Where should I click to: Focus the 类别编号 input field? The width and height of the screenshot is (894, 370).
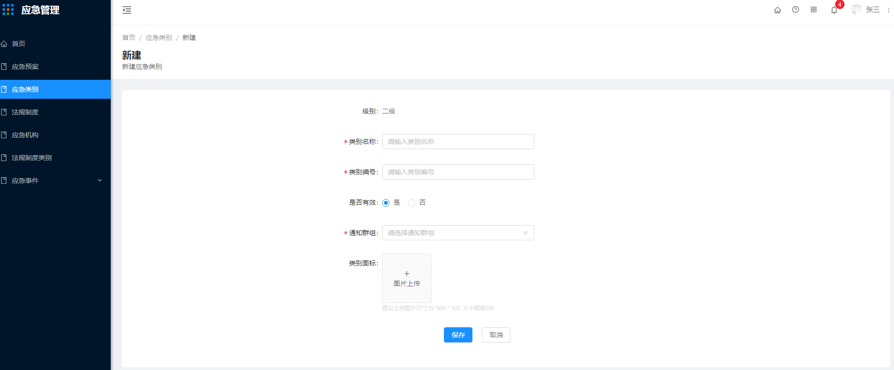point(458,172)
